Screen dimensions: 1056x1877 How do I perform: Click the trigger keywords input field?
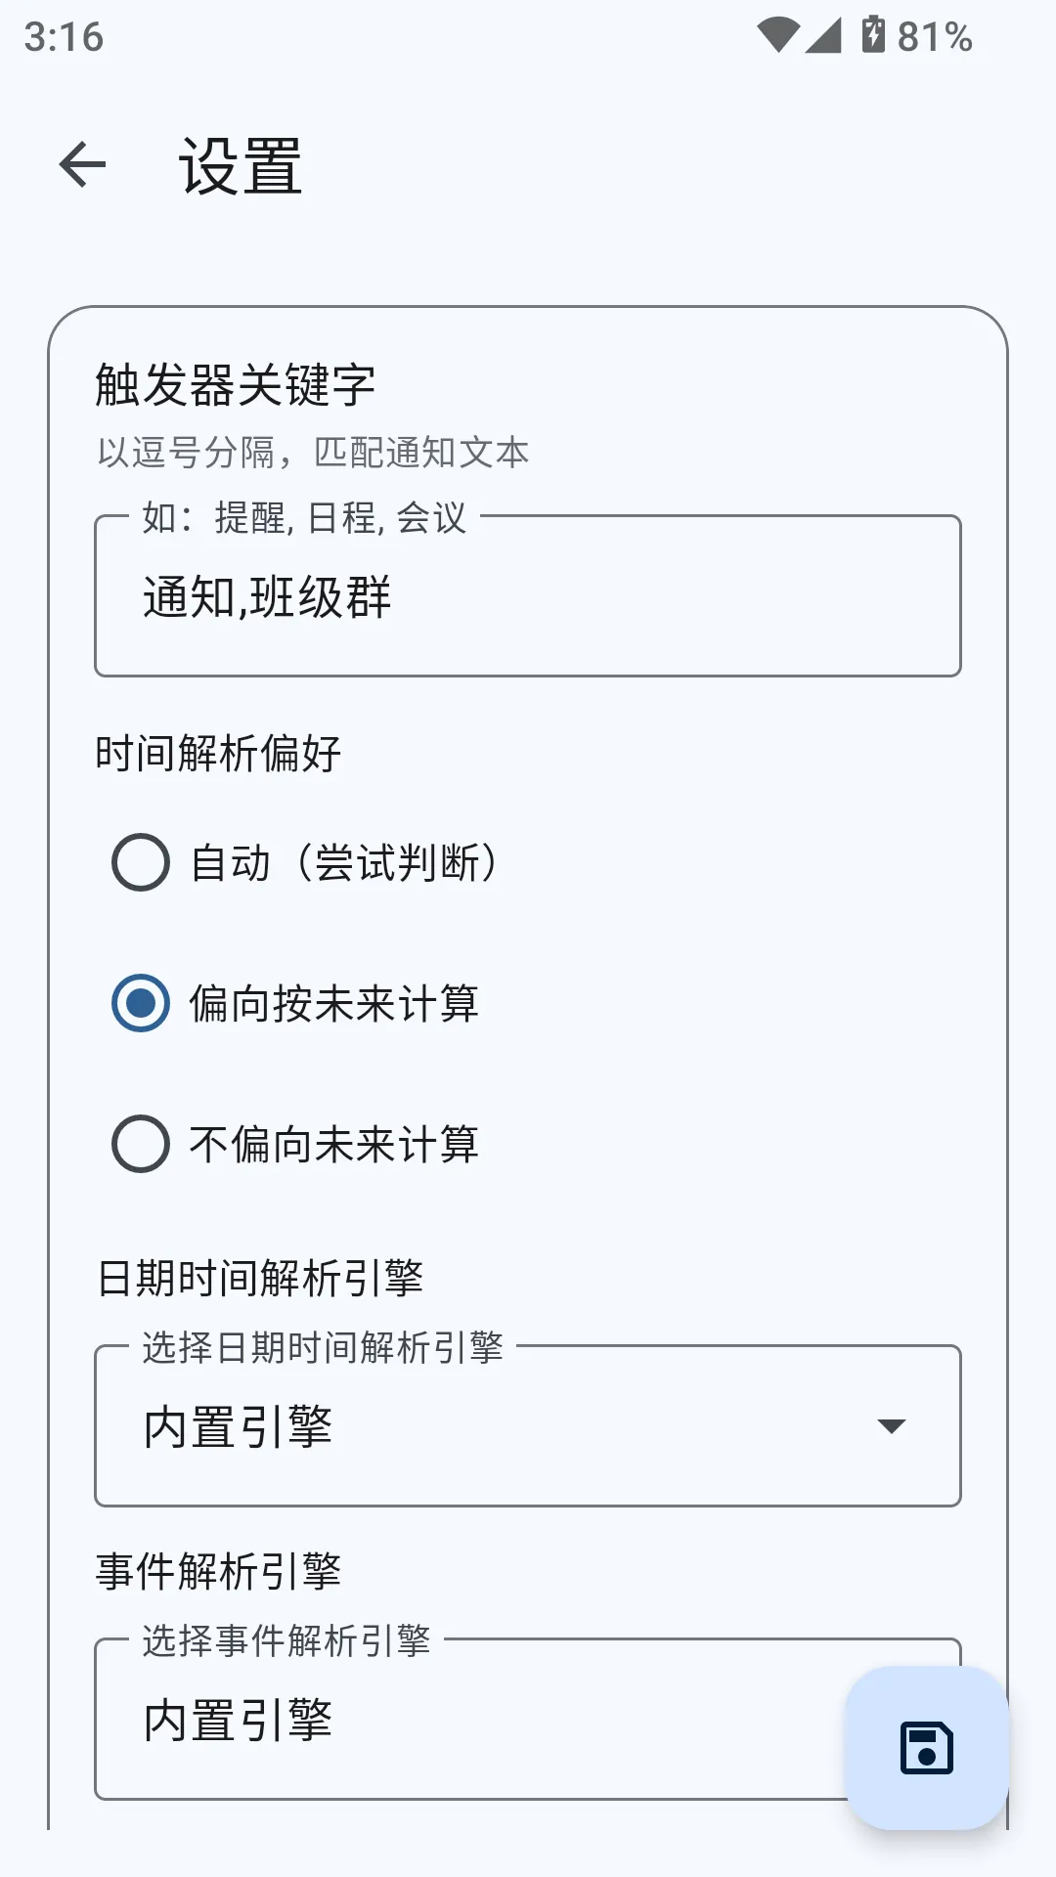tap(528, 596)
